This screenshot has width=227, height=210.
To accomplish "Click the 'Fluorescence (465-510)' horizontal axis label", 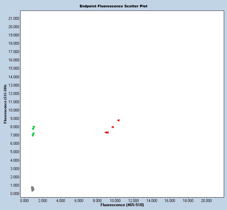I will point(122,205).
